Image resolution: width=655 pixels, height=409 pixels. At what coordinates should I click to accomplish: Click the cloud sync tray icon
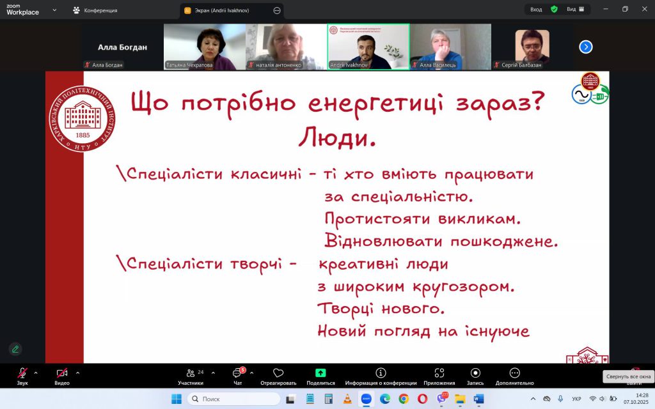tap(547, 399)
